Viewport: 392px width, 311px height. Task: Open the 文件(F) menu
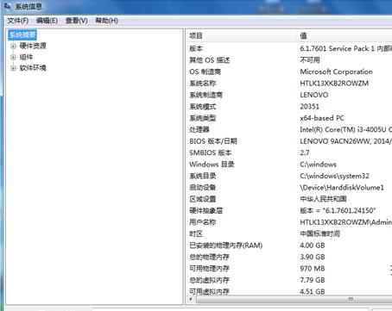click(x=18, y=21)
